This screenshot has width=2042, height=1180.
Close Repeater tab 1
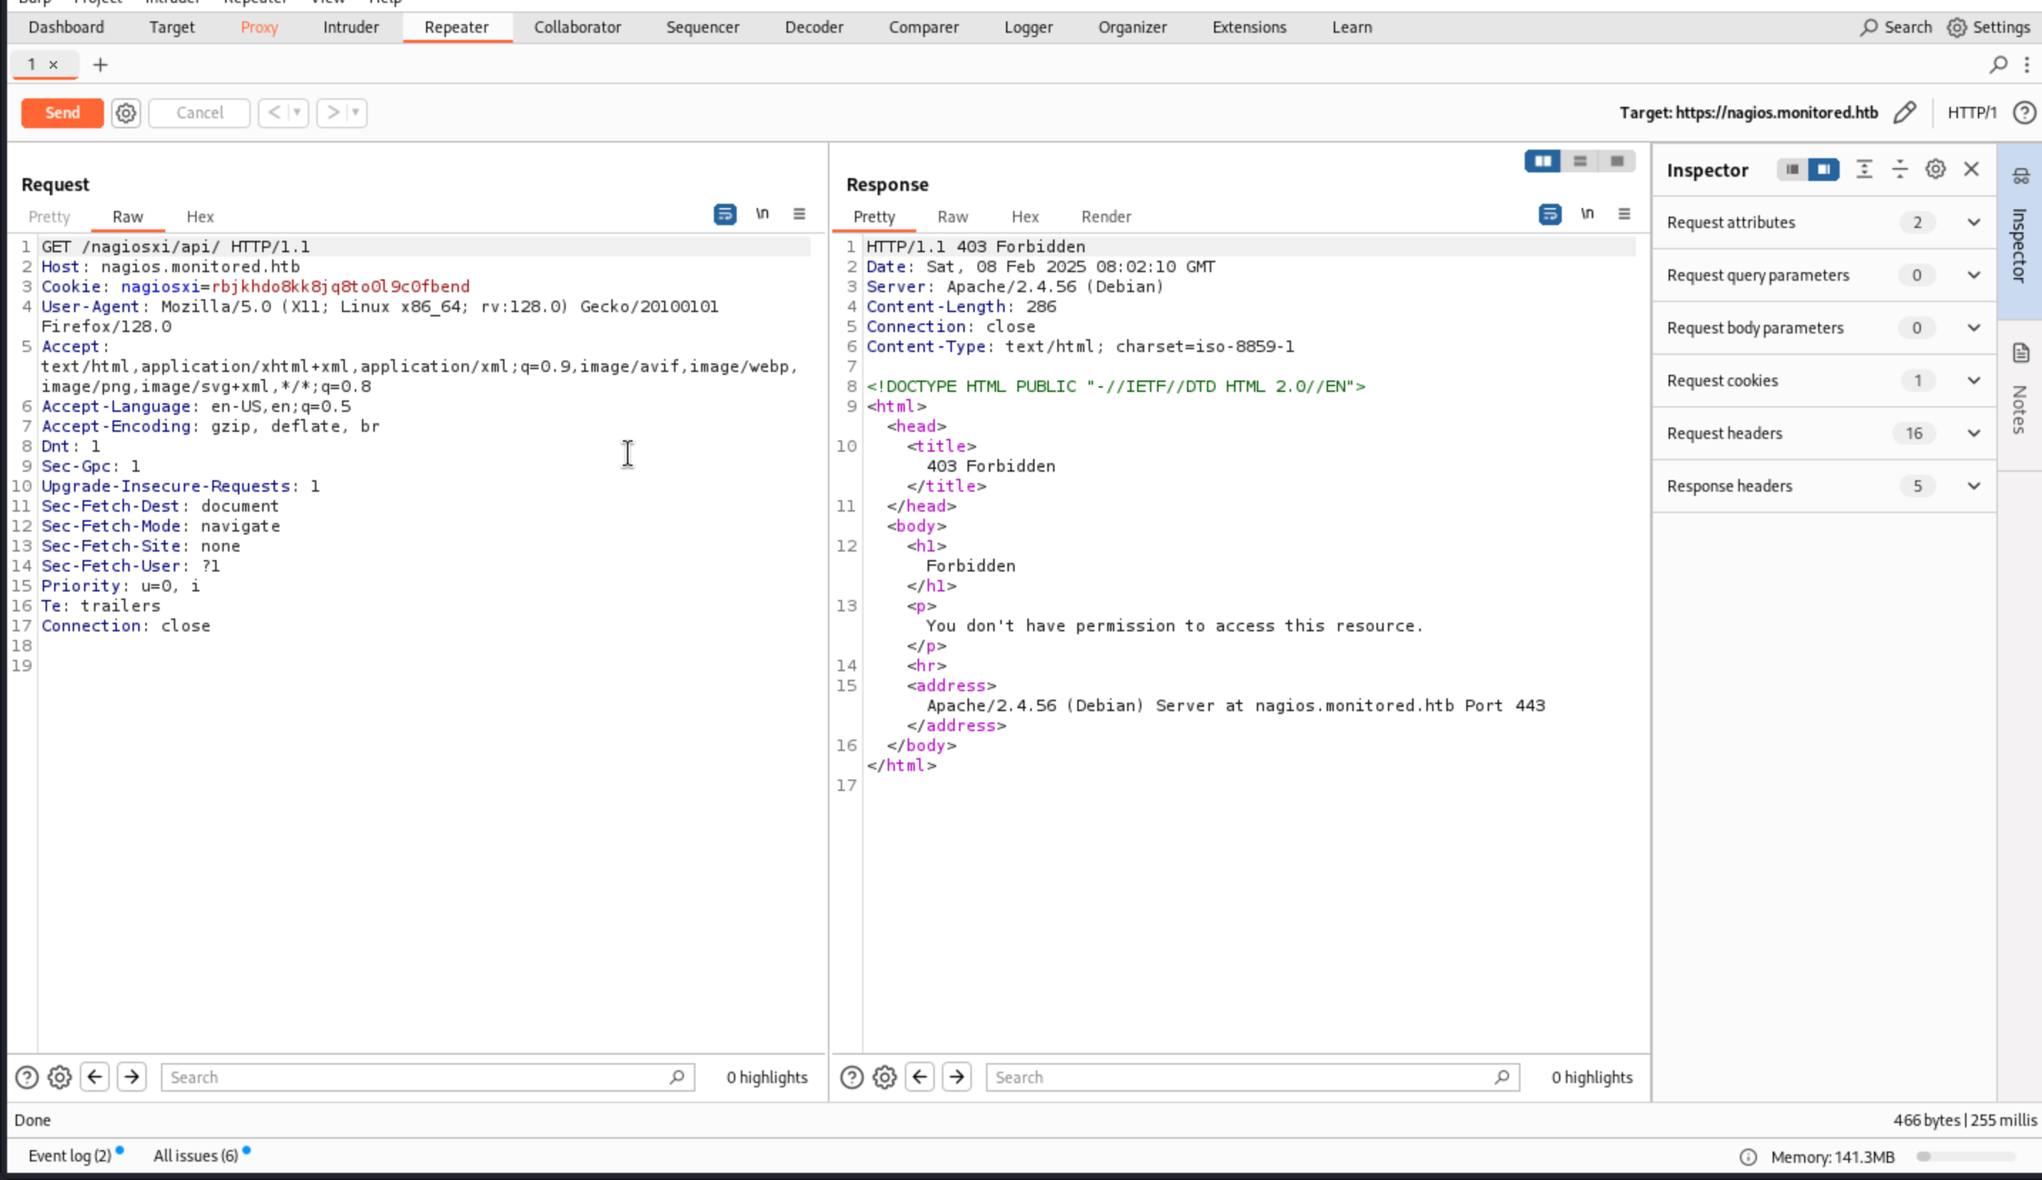point(53,65)
